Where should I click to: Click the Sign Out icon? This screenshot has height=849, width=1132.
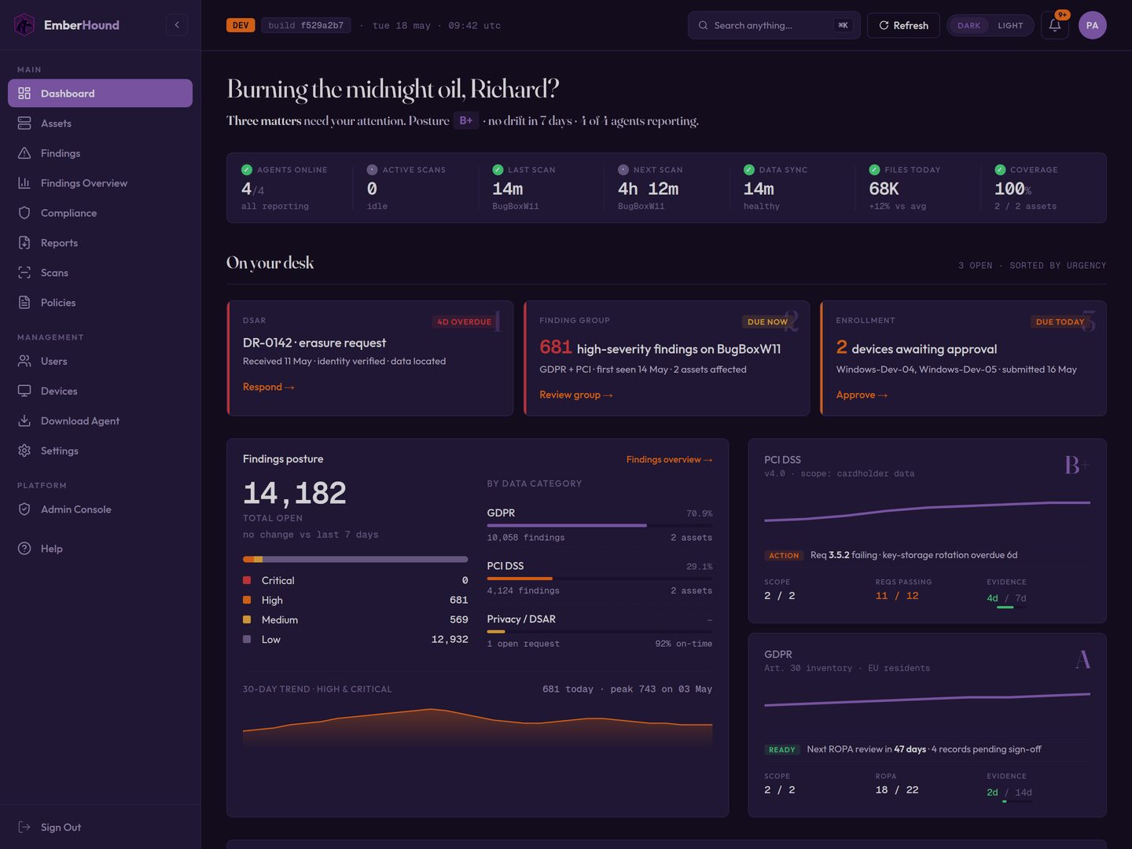pos(24,827)
